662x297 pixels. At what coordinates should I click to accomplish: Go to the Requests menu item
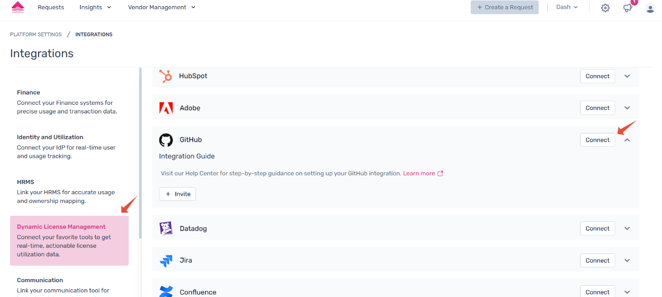coord(51,7)
